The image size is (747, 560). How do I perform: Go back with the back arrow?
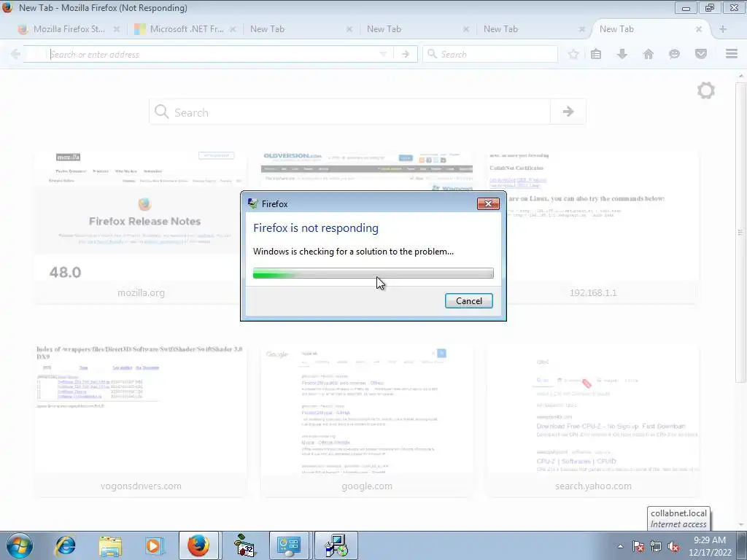[15, 54]
